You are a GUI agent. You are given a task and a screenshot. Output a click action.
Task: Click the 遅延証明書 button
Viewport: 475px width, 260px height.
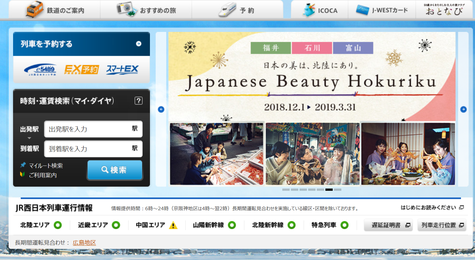click(388, 225)
